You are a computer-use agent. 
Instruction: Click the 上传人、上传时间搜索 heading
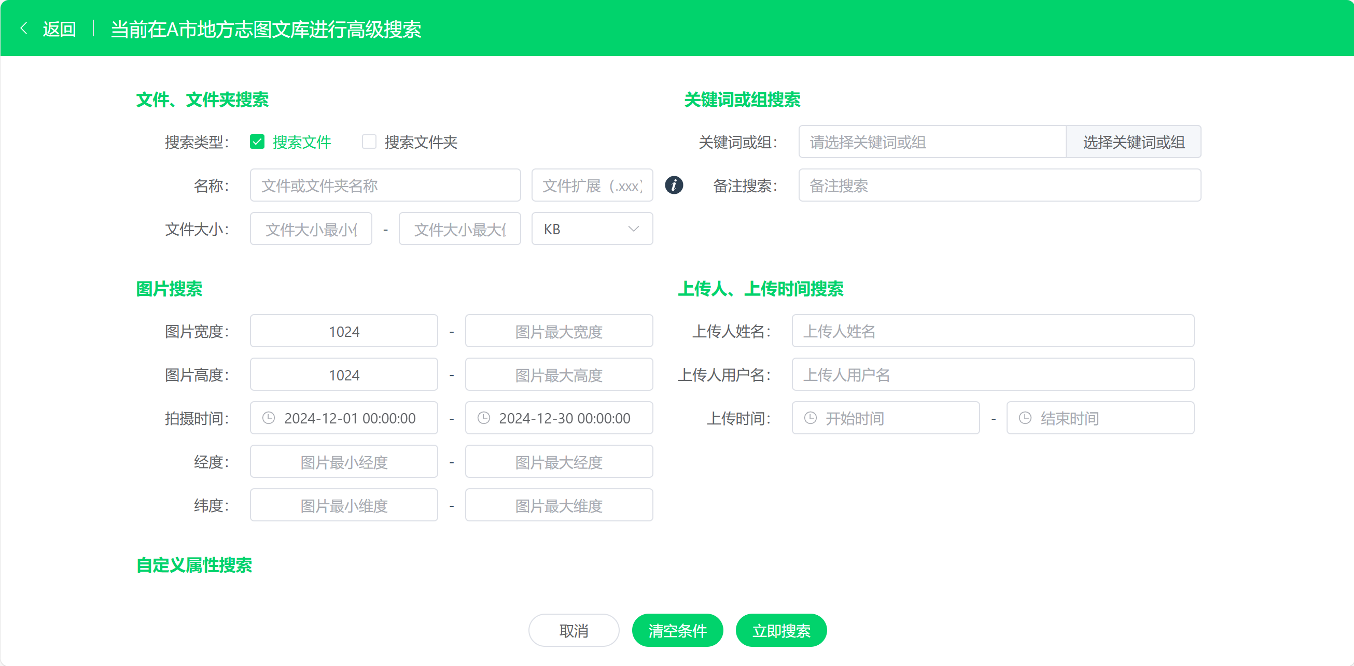pyautogui.click(x=760, y=289)
